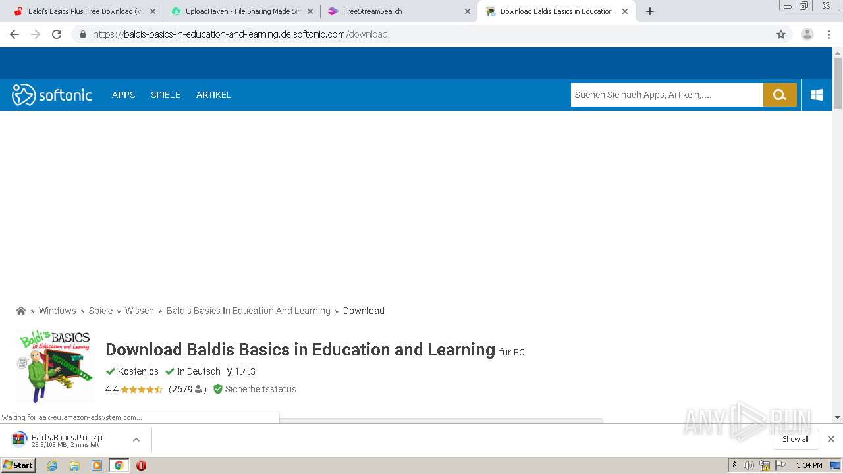Click the Spiele breadcrumb link

(x=101, y=311)
